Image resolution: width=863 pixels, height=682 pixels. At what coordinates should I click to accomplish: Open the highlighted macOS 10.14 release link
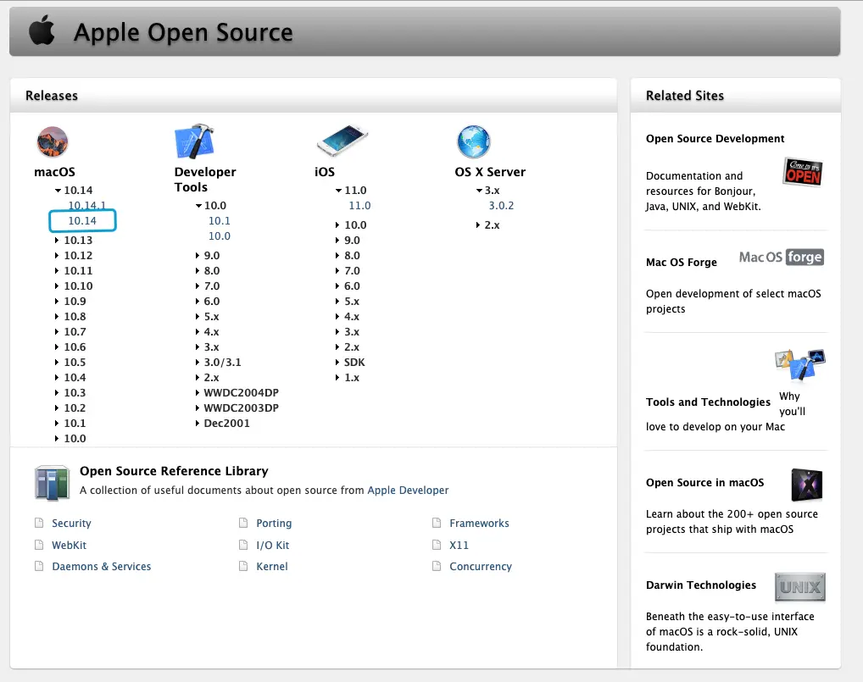(82, 220)
